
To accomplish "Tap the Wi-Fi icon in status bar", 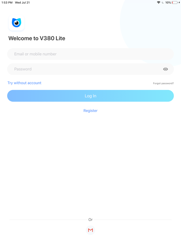I will tap(158, 3).
